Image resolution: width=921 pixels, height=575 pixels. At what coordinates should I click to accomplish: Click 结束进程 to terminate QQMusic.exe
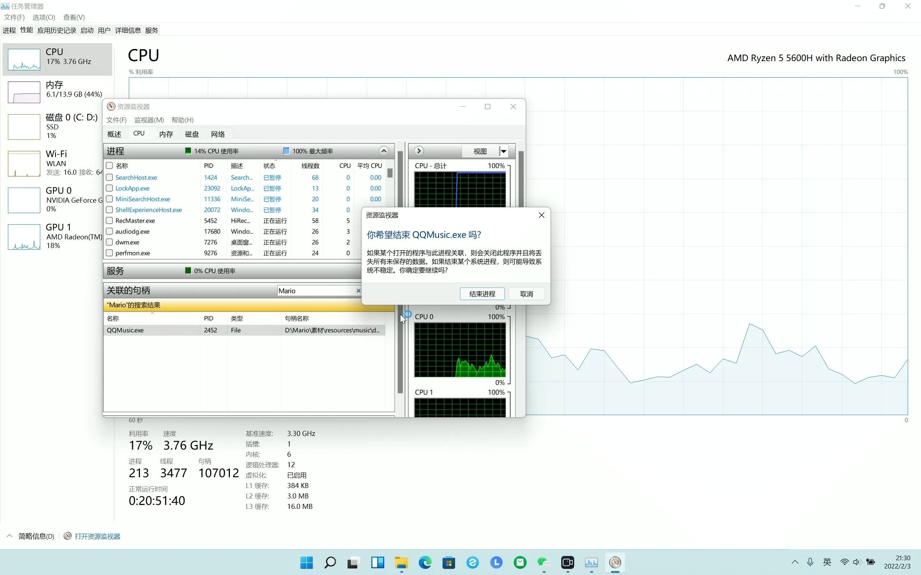tap(482, 294)
